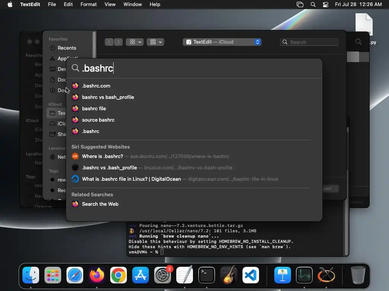Open the Help menu
Image resolution: width=389 pixels, height=291 pixels.
tap(155, 5)
